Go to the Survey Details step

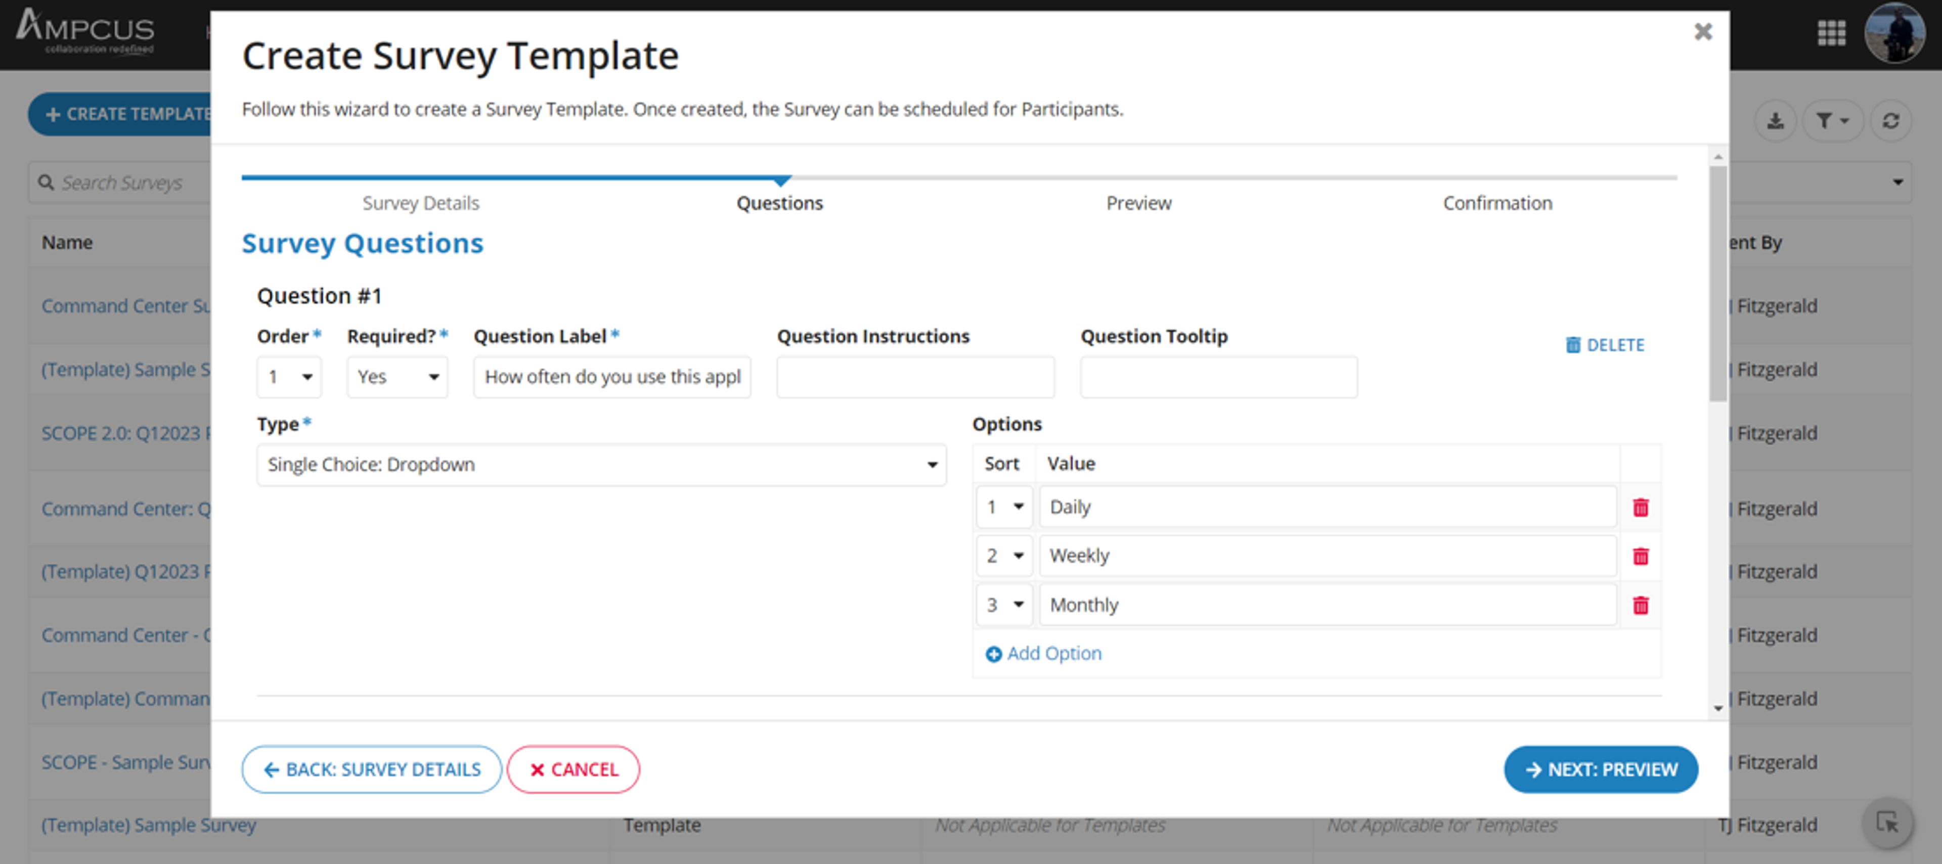coord(421,203)
